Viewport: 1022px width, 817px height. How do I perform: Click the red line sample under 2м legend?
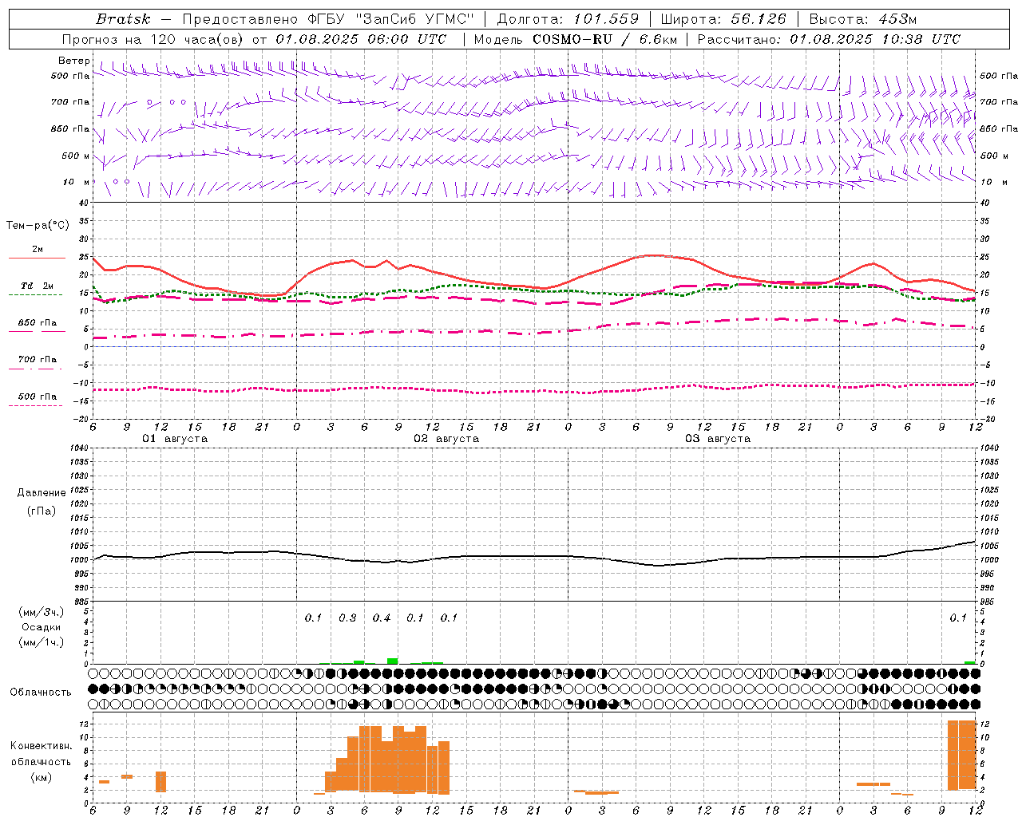pyautogui.click(x=37, y=259)
